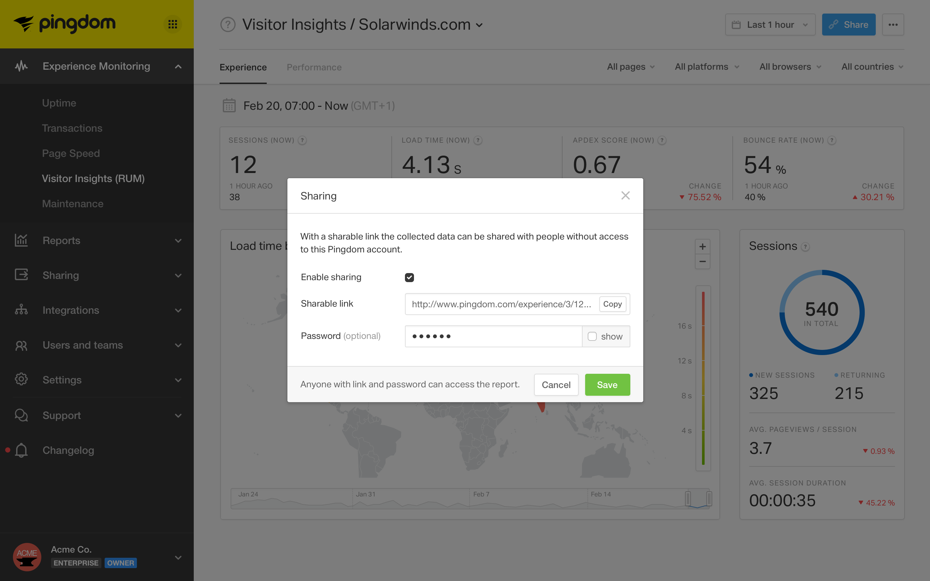Viewport: 930px width, 581px height.
Task: Open the apps grid icon
Action: click(172, 24)
